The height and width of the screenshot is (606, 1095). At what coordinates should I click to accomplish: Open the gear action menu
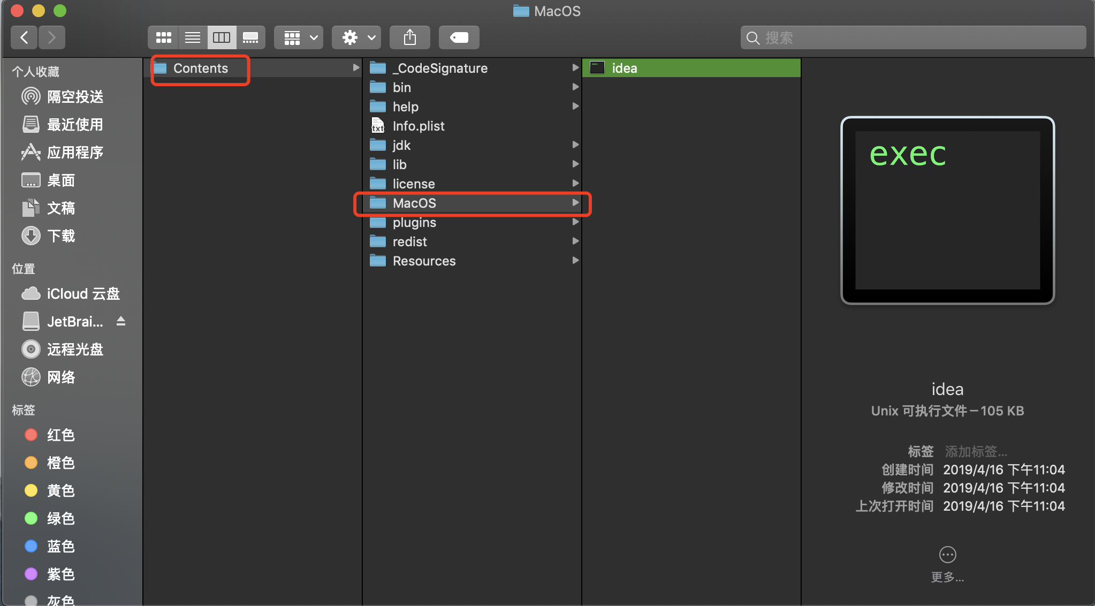356,37
